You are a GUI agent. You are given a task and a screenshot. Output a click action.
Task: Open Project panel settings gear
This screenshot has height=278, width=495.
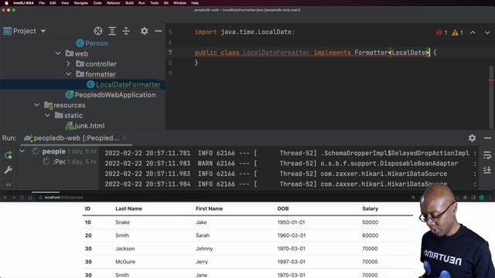tap(145, 31)
